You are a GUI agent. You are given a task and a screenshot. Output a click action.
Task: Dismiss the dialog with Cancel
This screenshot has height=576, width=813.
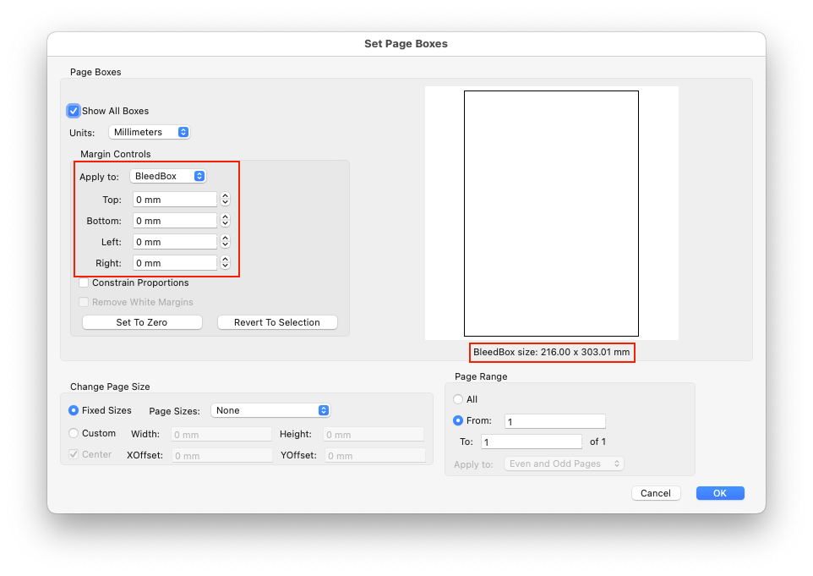click(x=656, y=493)
